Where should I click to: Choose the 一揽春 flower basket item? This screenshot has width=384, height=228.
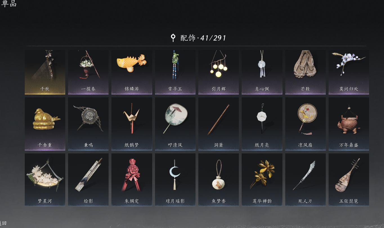pyautogui.click(x=88, y=72)
